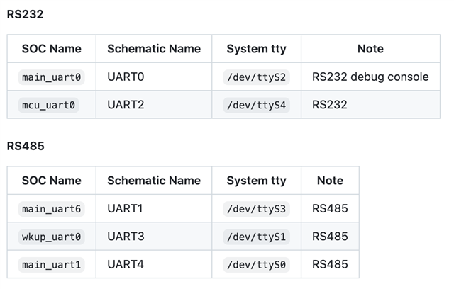Click the RS485 section heading

pos(26,146)
